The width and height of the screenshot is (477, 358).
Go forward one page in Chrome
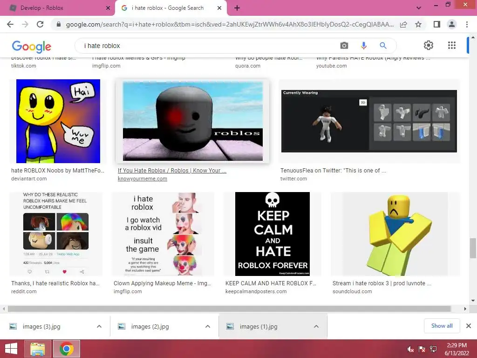25,24
